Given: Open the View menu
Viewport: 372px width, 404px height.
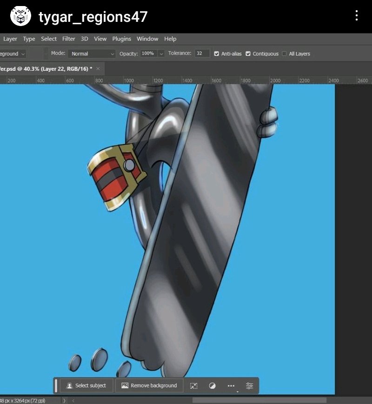Looking at the screenshot, I should click(100, 39).
